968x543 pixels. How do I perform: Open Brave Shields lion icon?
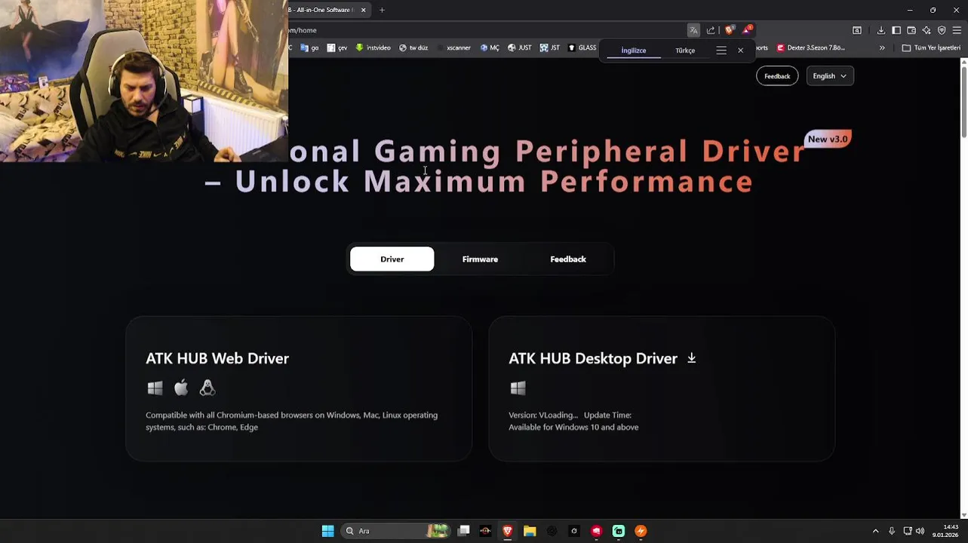click(x=729, y=30)
